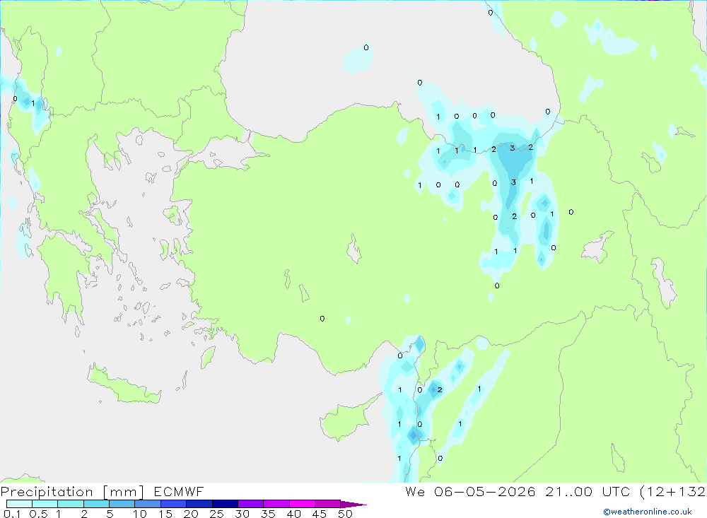Click the "Precipitation" title text
The width and height of the screenshot is (707, 518).
(x=47, y=492)
